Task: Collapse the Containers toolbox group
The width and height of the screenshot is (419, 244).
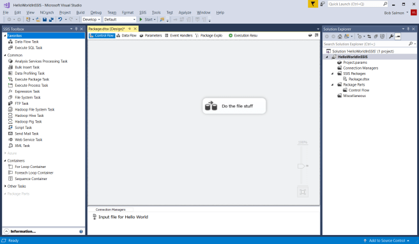Action: point(5,160)
